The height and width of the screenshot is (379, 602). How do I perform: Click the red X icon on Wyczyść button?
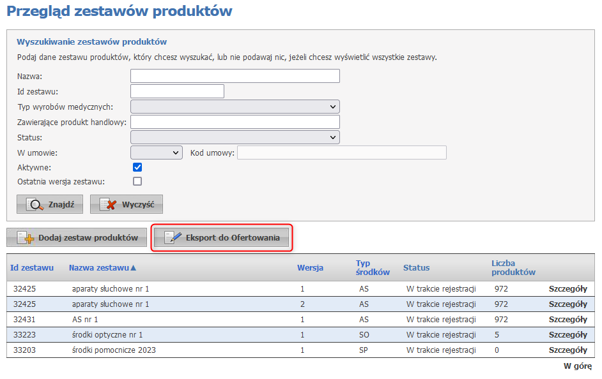[x=109, y=205]
